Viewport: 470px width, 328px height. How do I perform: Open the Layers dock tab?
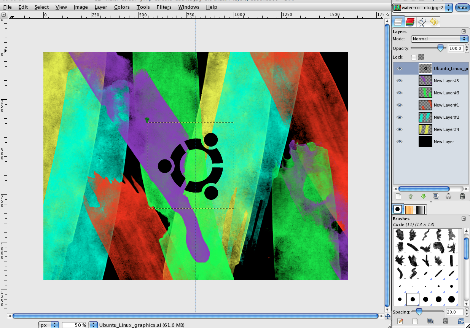pyautogui.click(x=398, y=22)
